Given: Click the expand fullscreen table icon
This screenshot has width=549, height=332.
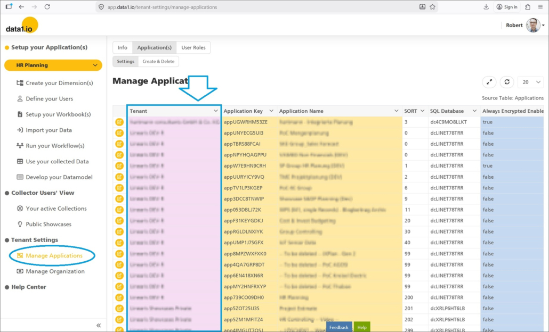Looking at the screenshot, I should 489,82.
